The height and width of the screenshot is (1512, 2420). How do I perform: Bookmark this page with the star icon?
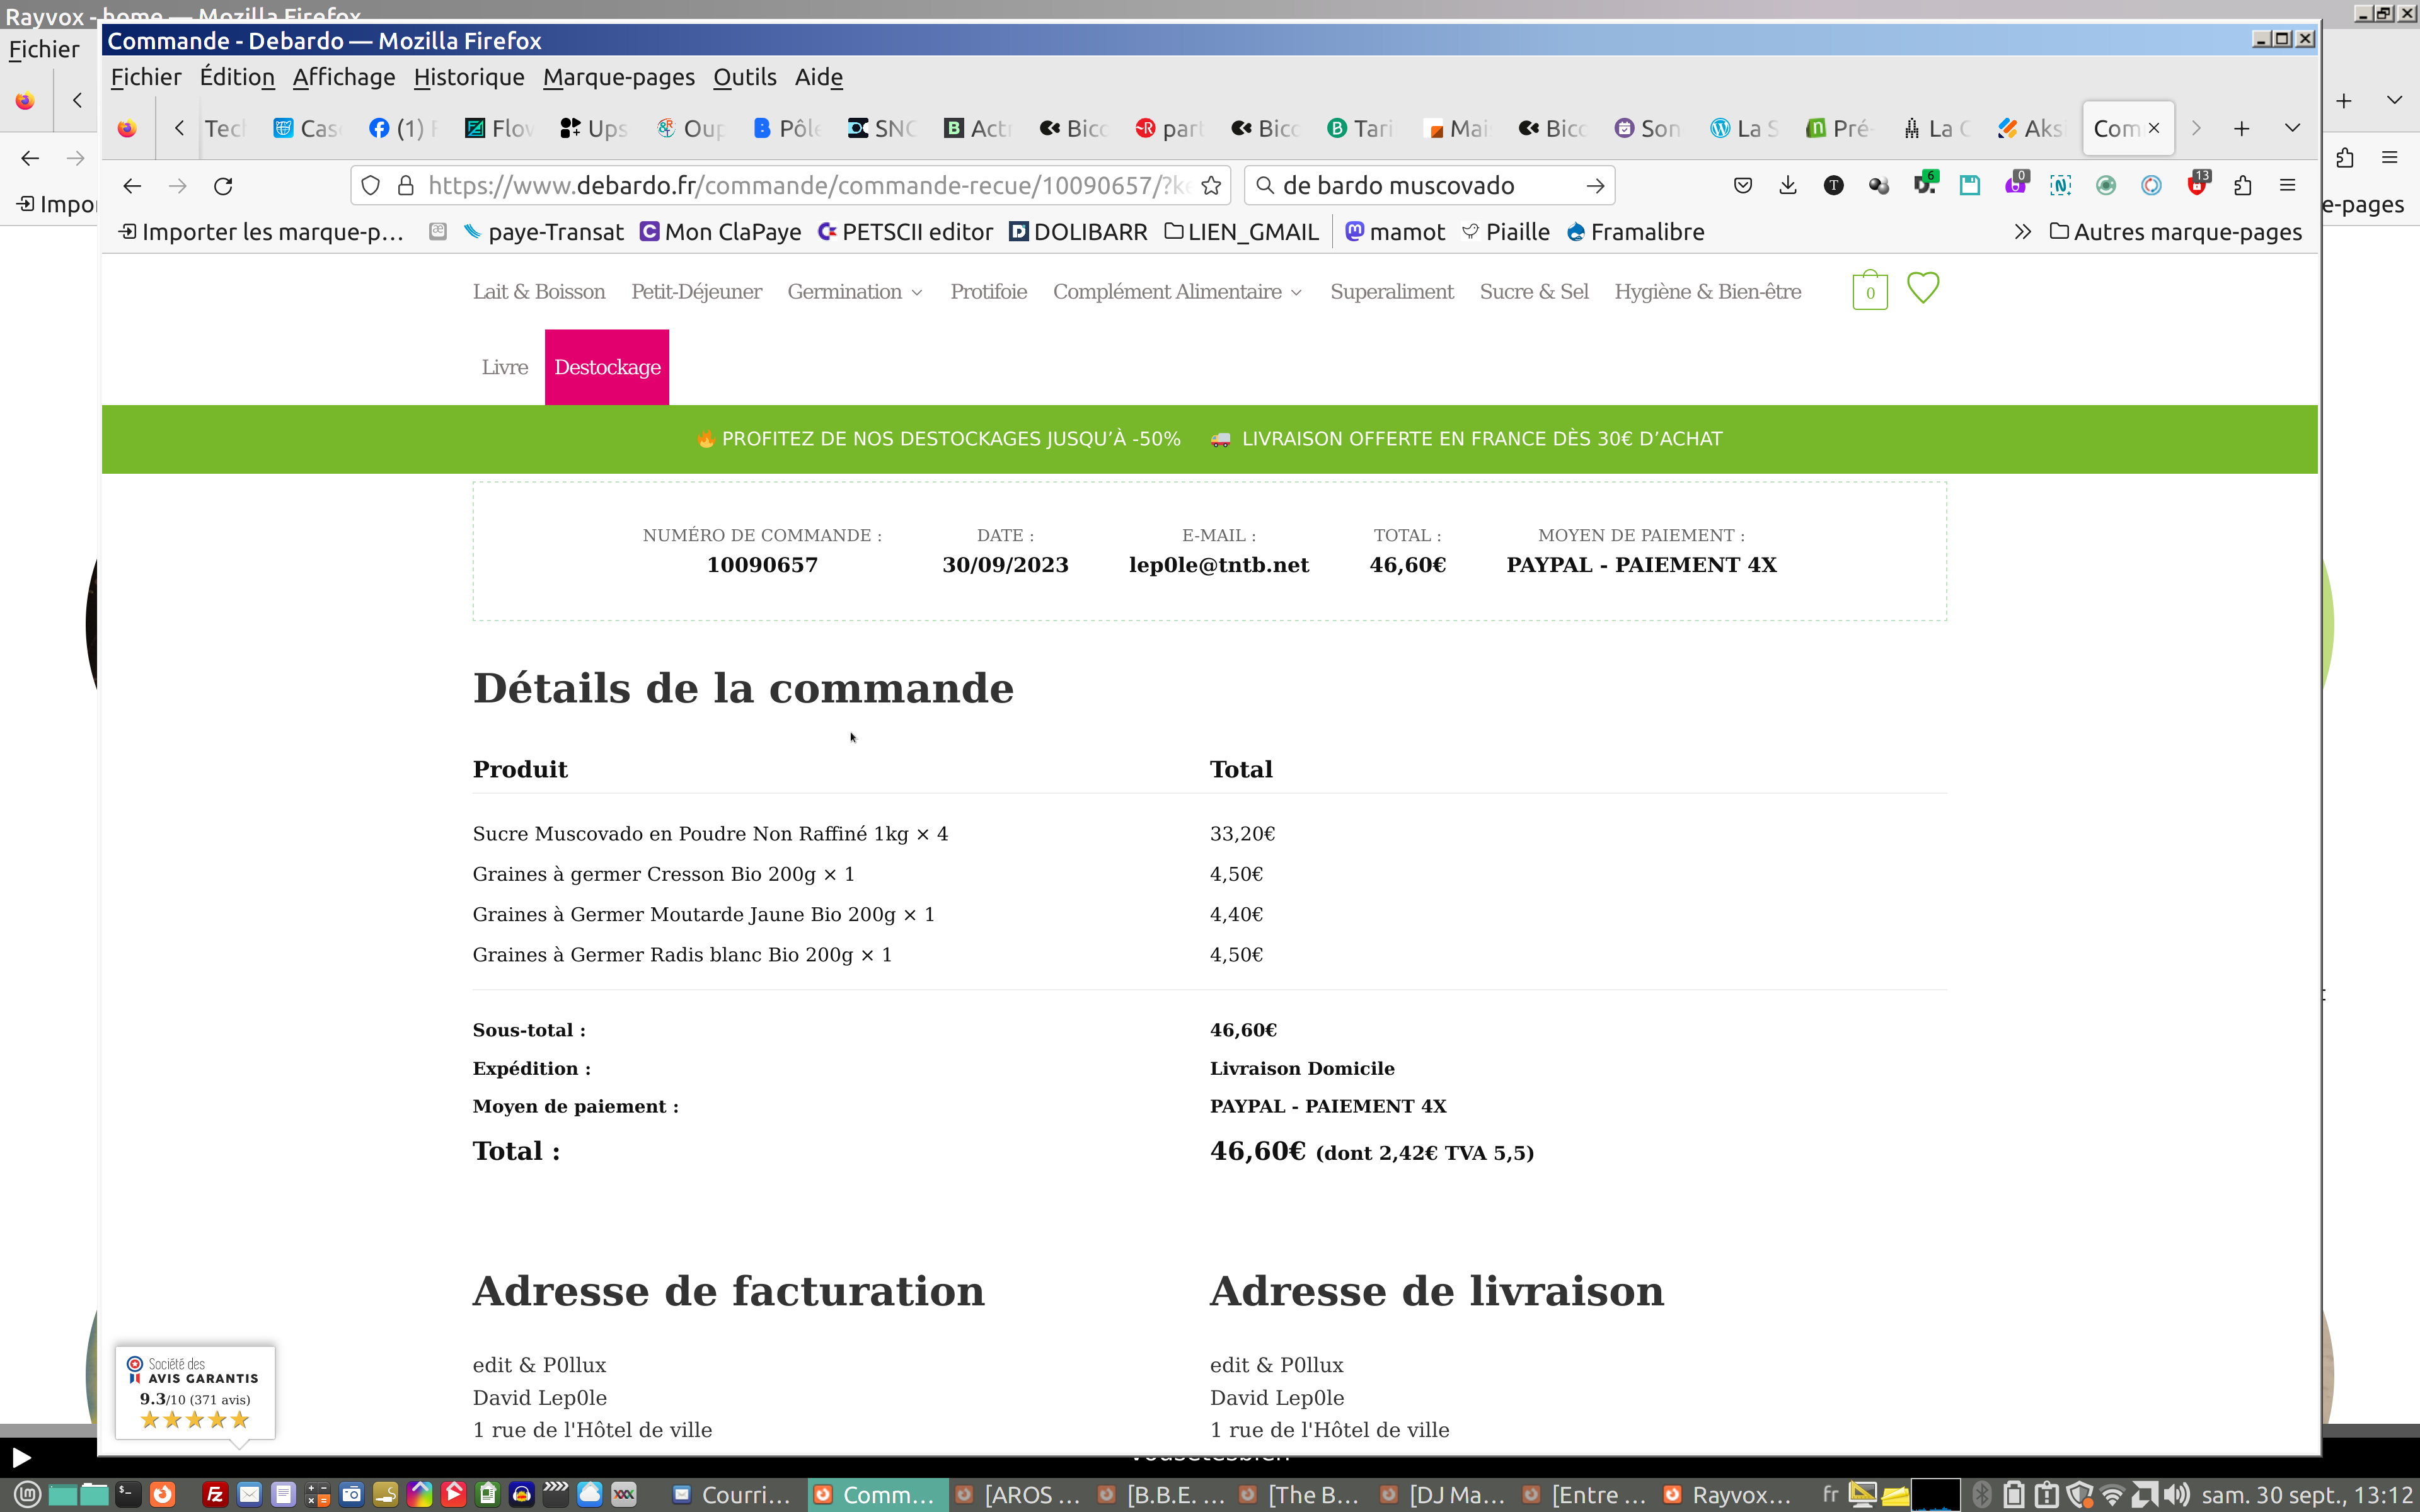point(1211,186)
